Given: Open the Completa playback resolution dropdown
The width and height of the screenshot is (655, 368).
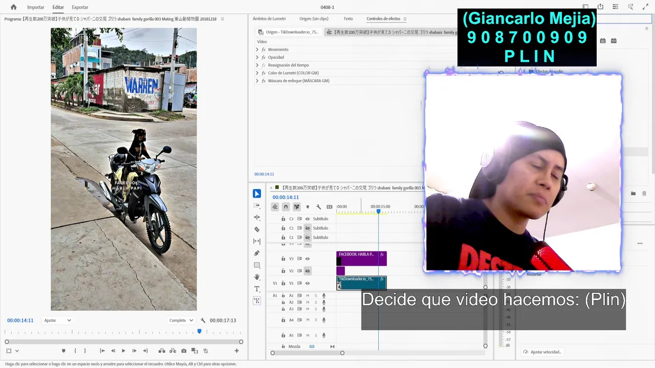Looking at the screenshot, I should (181, 320).
